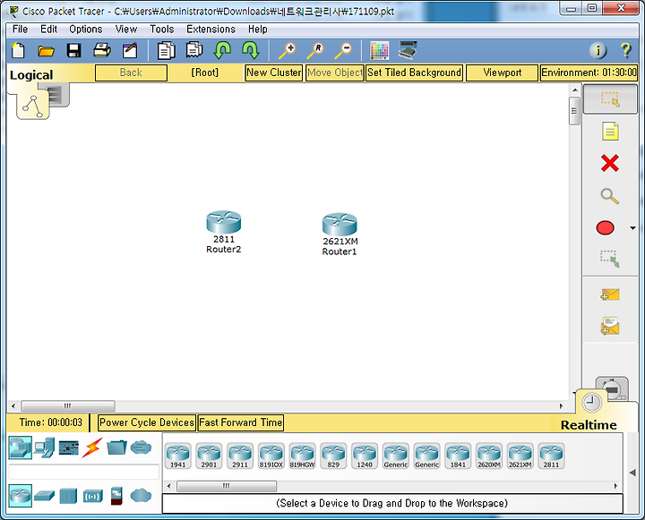Viewport: 645px width, 520px height.
Task: Select Connections lightning bolt category
Action: [92, 448]
